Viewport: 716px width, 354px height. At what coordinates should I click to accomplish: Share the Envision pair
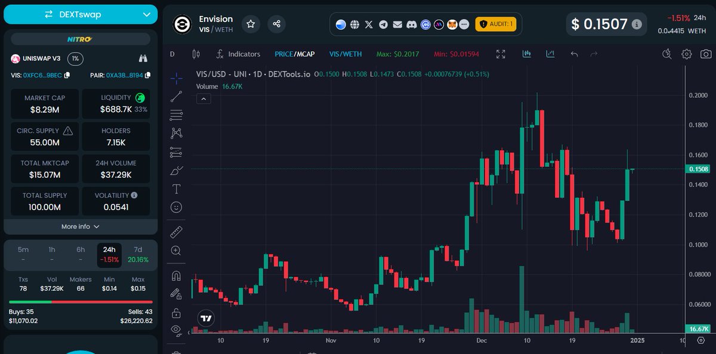(277, 24)
